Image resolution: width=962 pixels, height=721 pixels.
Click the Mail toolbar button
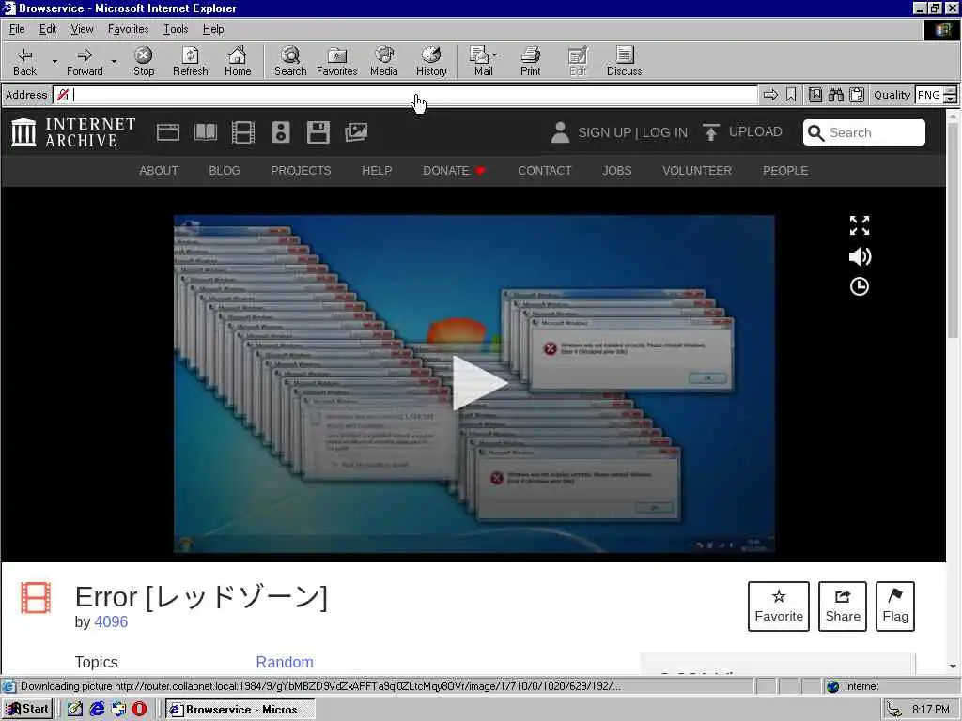click(481, 61)
